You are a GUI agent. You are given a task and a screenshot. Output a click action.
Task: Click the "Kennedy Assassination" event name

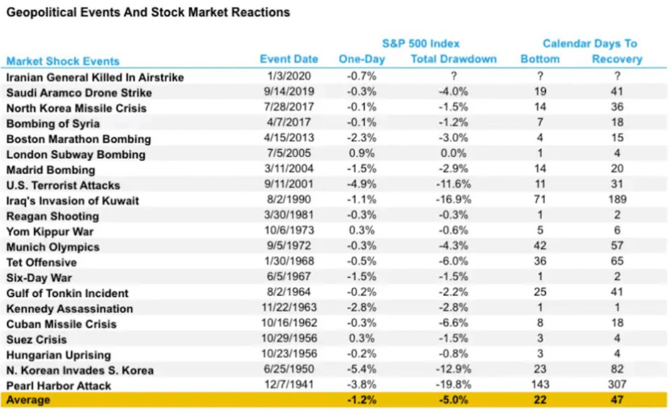click(x=70, y=308)
